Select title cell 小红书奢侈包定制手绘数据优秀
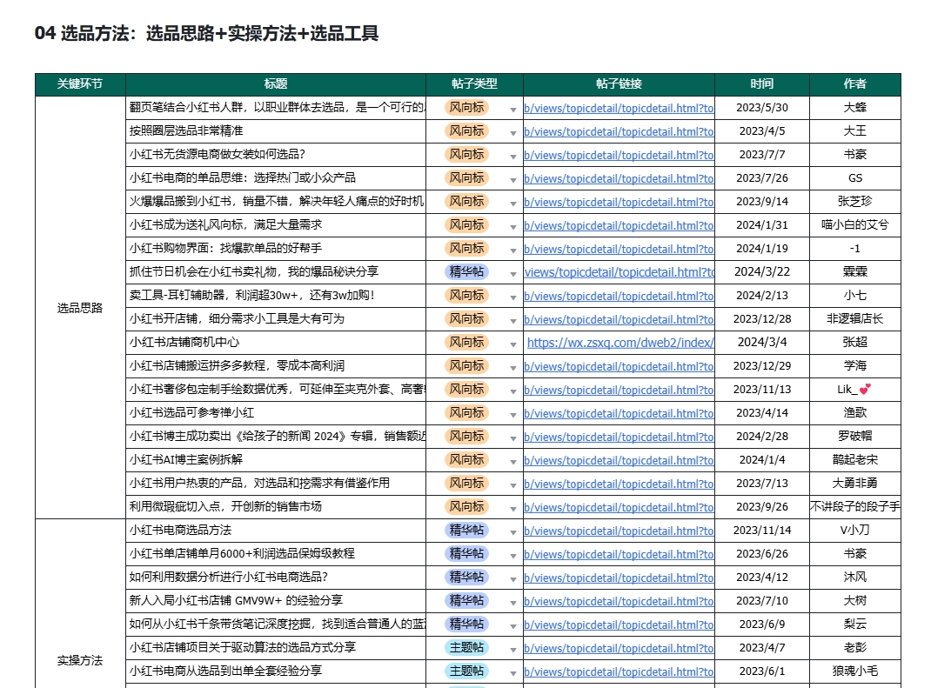The image size is (931, 688). [x=276, y=390]
